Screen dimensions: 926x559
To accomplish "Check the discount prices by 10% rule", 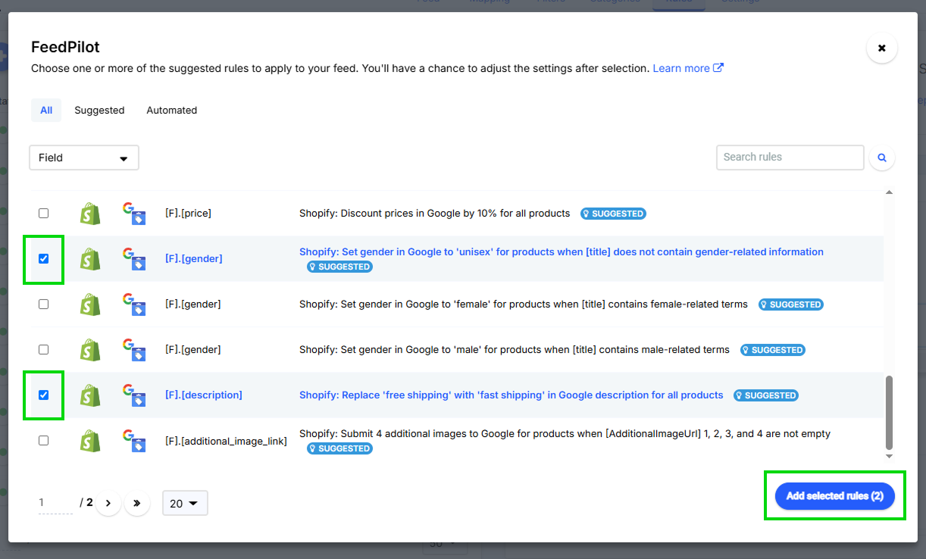I will [43, 214].
